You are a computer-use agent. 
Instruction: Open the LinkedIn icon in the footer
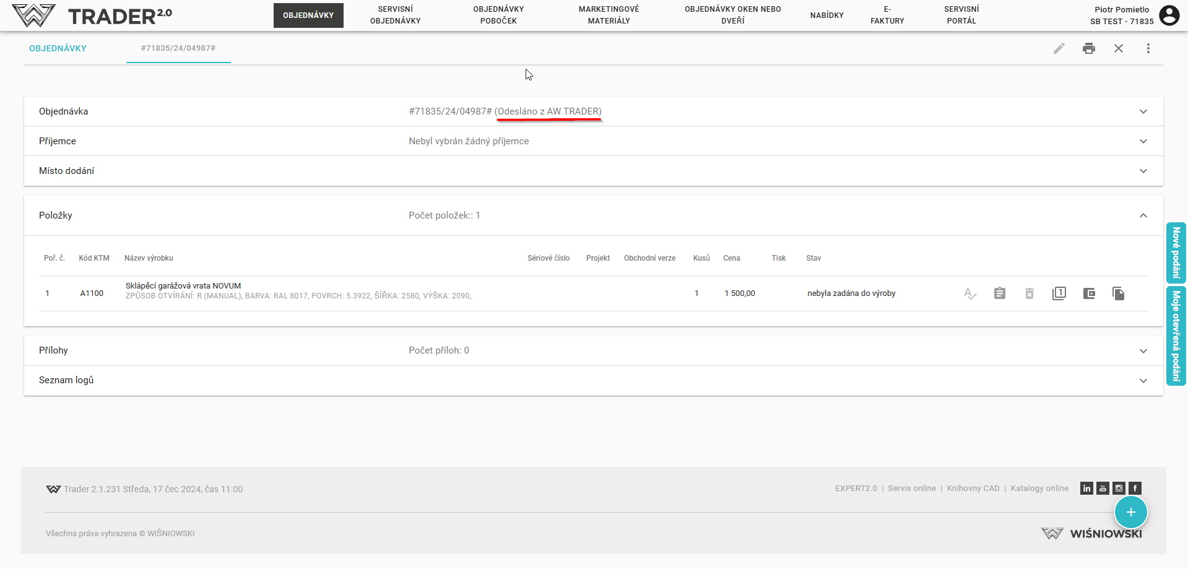(x=1086, y=489)
